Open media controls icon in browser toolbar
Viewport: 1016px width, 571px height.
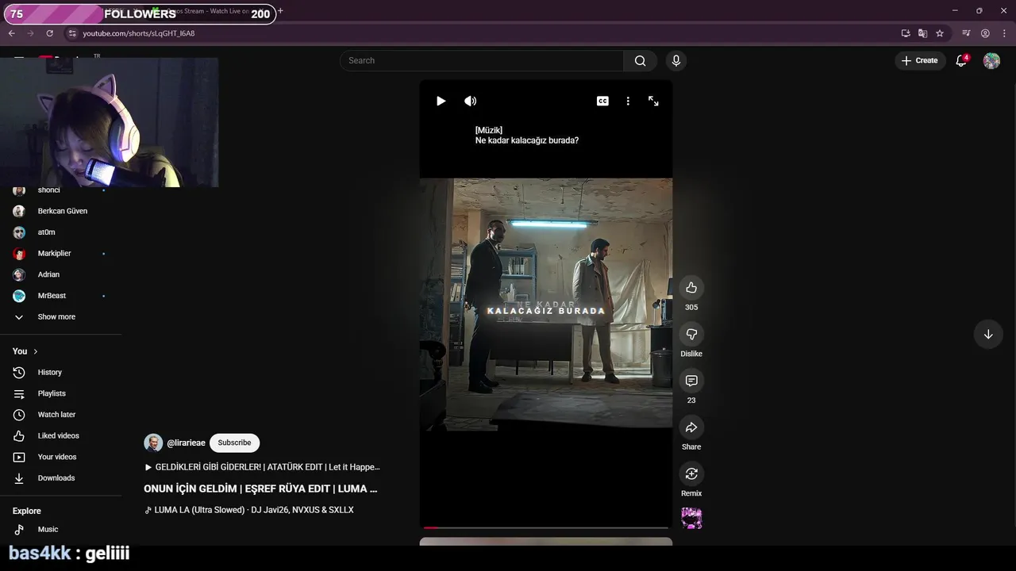tap(966, 33)
